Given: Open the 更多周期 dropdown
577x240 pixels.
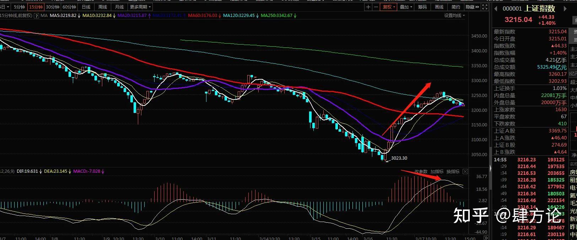Looking at the screenshot, I should (x=140, y=7).
